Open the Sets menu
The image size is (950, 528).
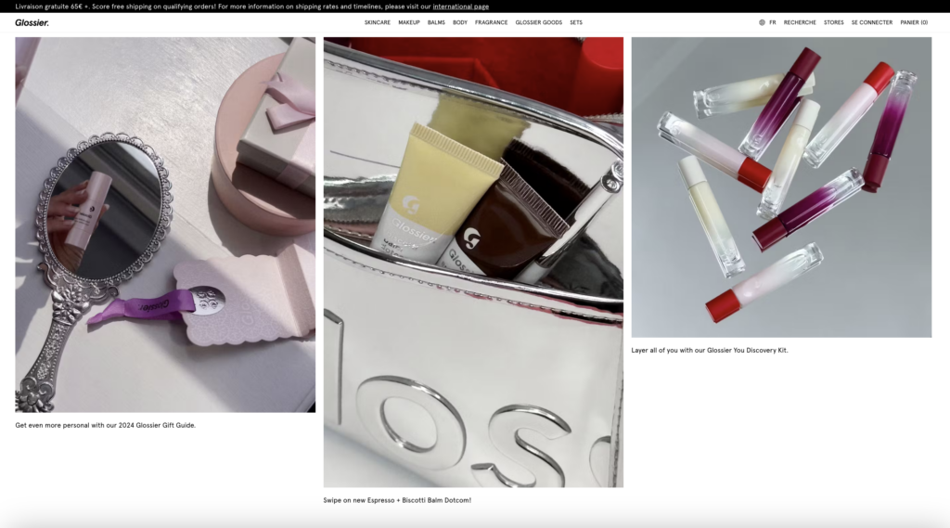coord(576,22)
